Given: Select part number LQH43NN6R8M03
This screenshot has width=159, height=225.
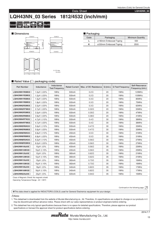Looking at the screenshot, I should click(x=22, y=136).
